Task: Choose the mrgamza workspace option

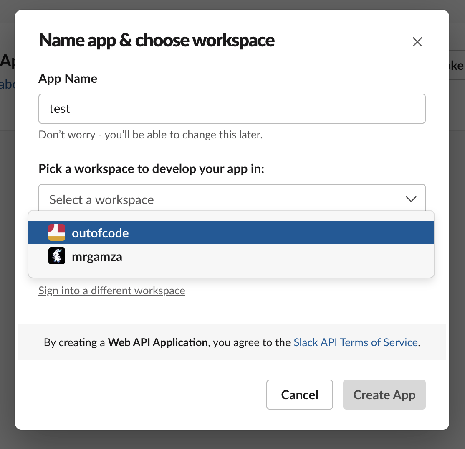Action: point(231,256)
